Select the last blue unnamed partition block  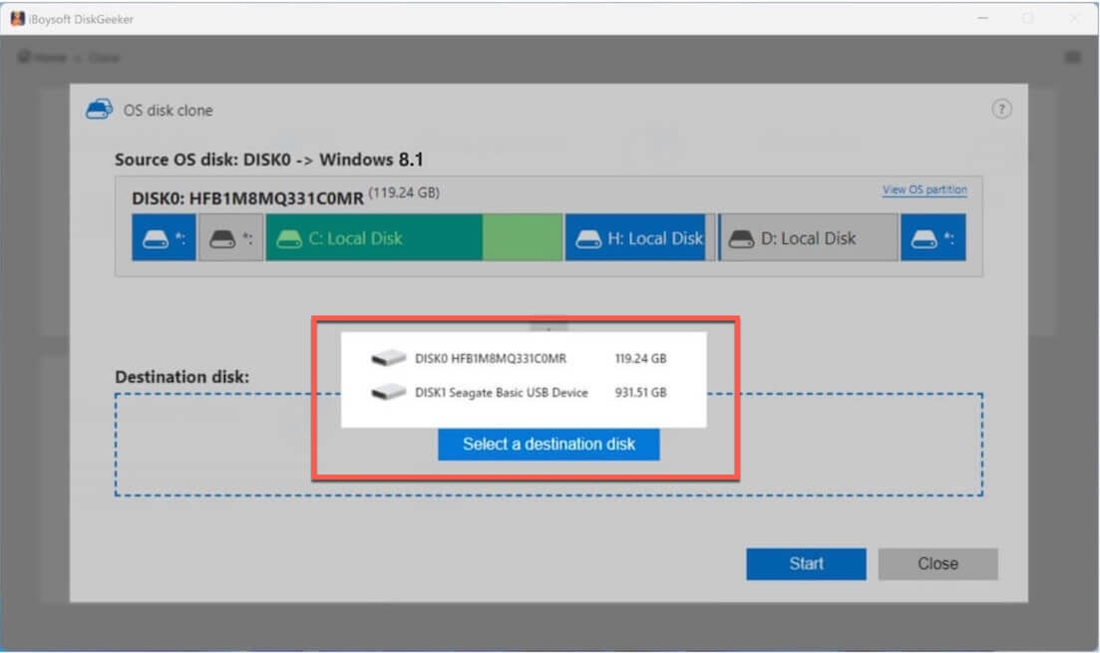click(x=933, y=238)
